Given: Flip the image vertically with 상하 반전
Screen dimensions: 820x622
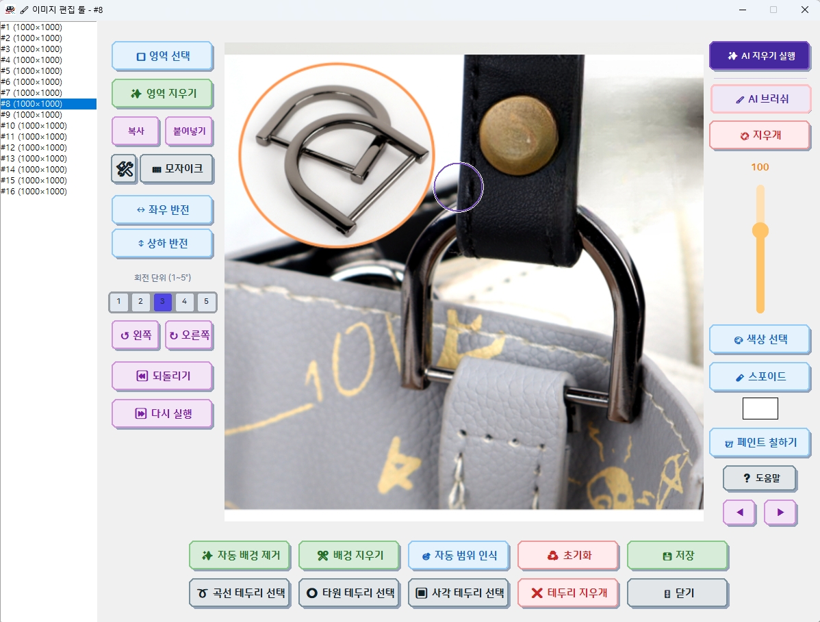Looking at the screenshot, I should 163,244.
